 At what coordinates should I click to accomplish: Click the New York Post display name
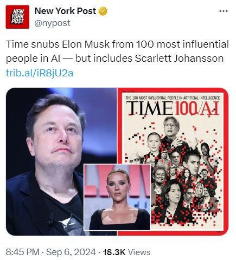coord(65,11)
